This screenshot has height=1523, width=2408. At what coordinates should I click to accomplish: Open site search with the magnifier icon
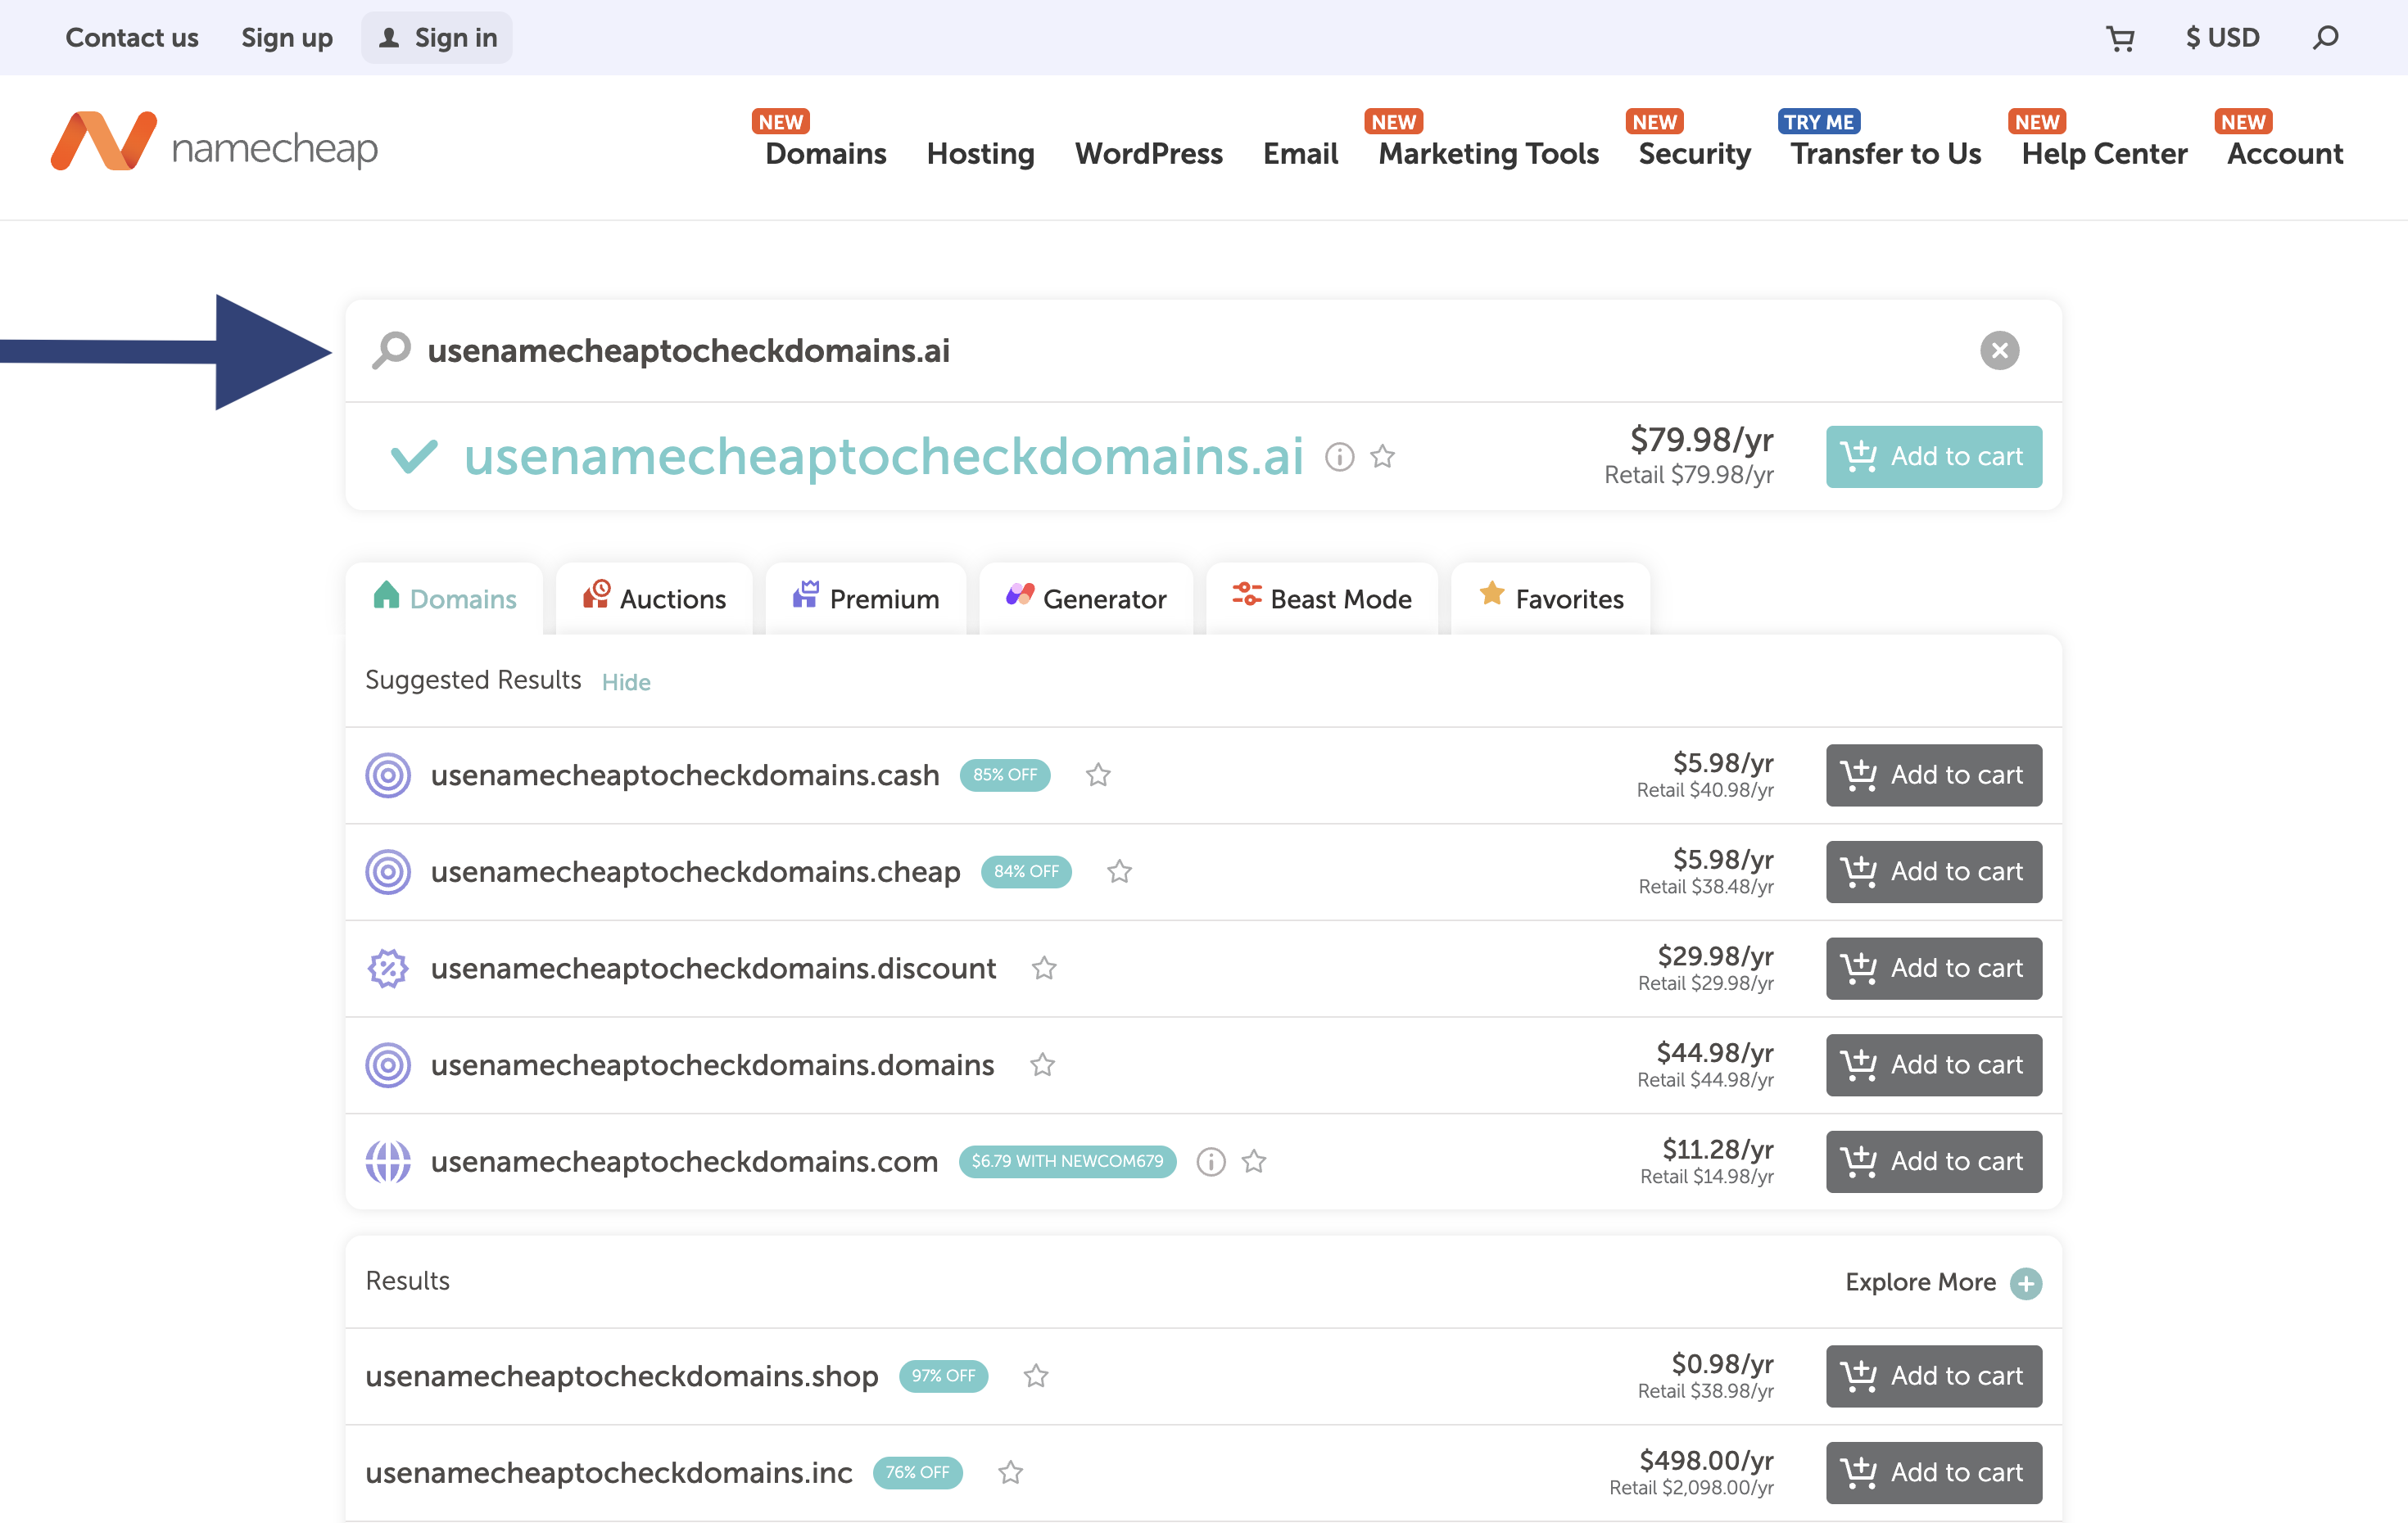pyautogui.click(x=2325, y=37)
